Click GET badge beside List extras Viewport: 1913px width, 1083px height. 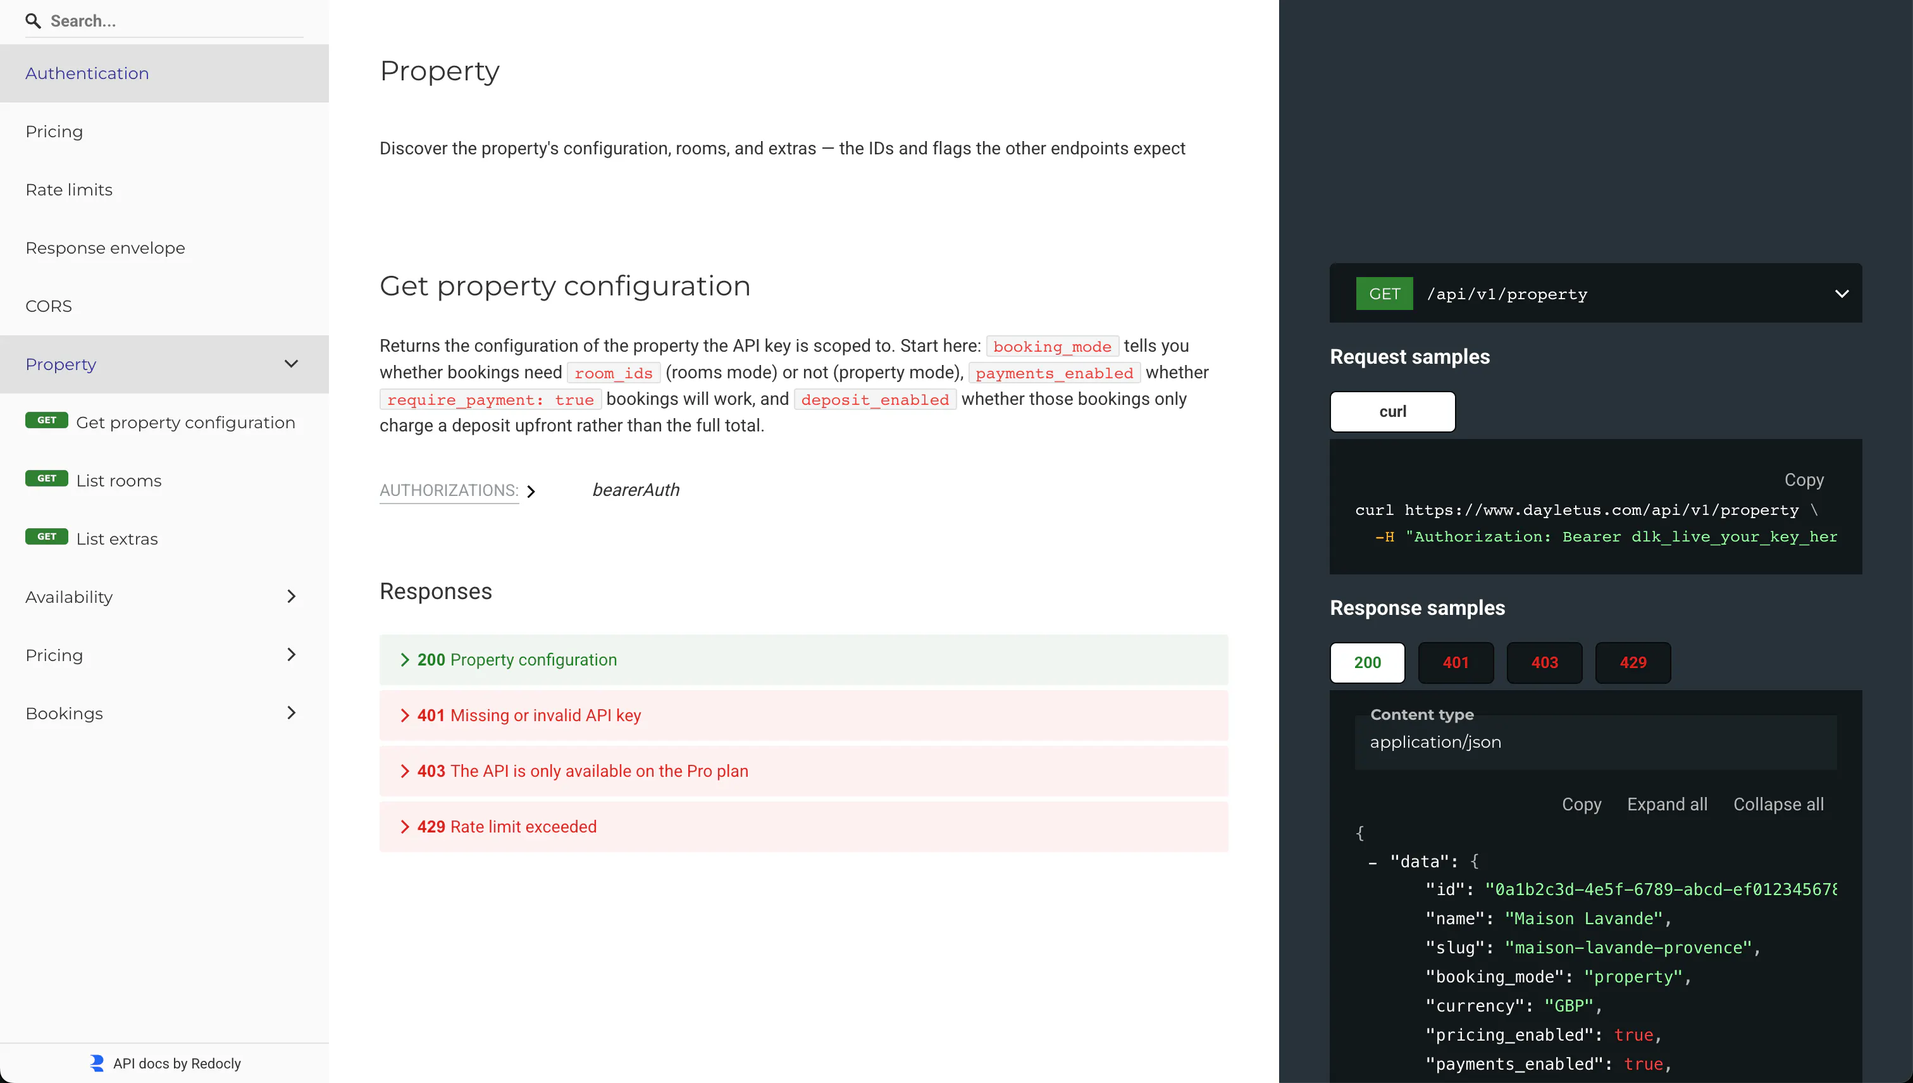[46, 536]
